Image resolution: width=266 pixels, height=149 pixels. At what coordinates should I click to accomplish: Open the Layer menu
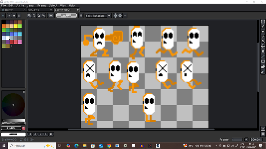31,6
